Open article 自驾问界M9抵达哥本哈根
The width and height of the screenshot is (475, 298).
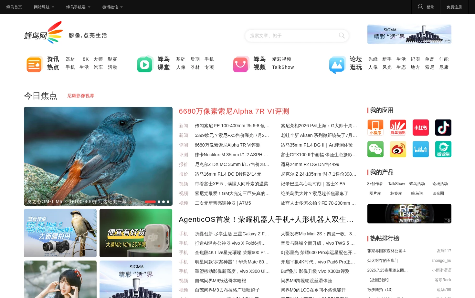pyautogui.click(x=220, y=281)
